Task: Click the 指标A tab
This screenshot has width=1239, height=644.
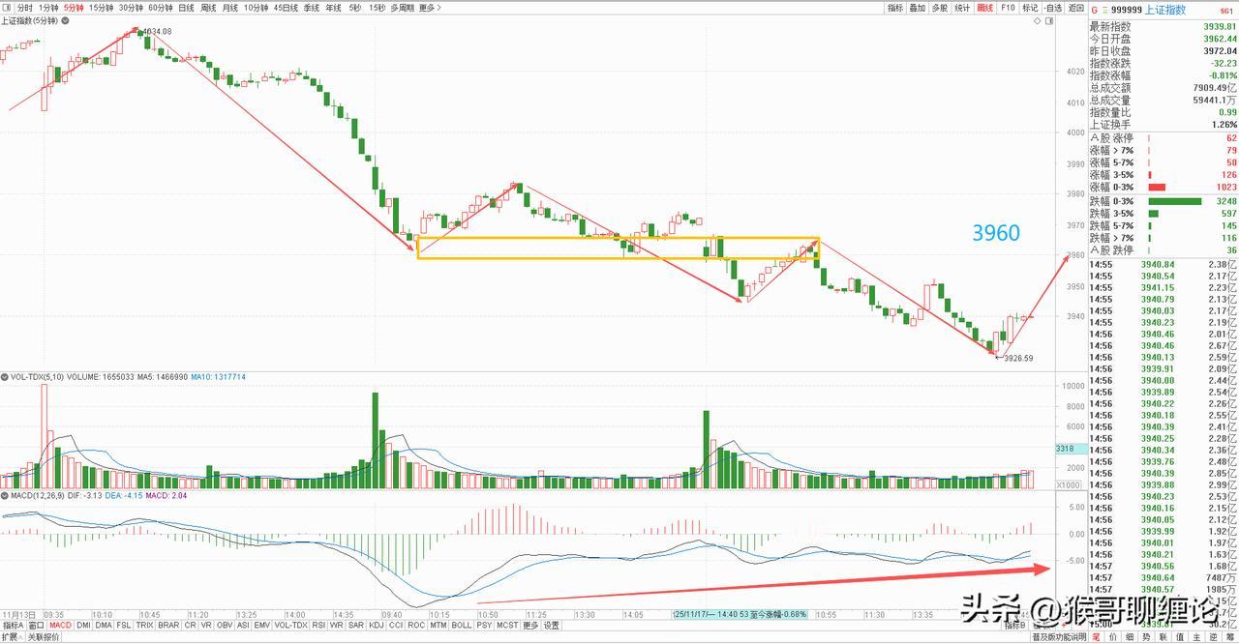Action: (x=14, y=625)
